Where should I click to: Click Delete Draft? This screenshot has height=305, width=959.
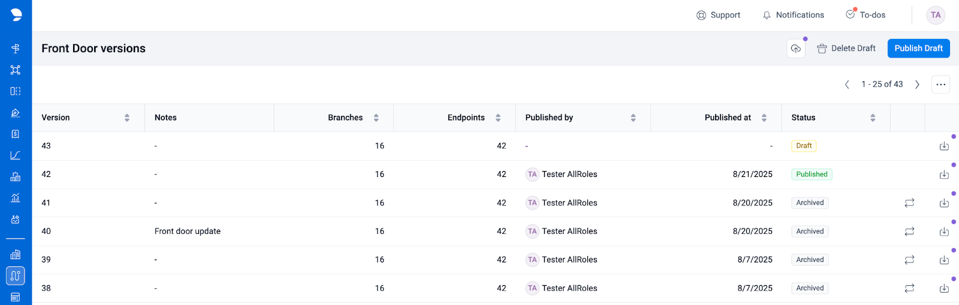(x=846, y=48)
